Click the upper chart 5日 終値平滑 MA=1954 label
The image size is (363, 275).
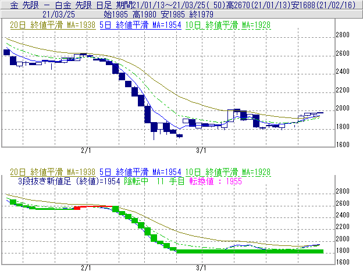[x=141, y=25]
